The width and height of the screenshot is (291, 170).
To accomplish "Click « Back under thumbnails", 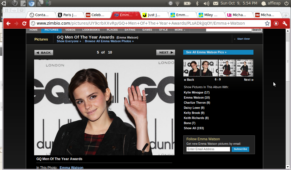I will (x=189, y=80).
